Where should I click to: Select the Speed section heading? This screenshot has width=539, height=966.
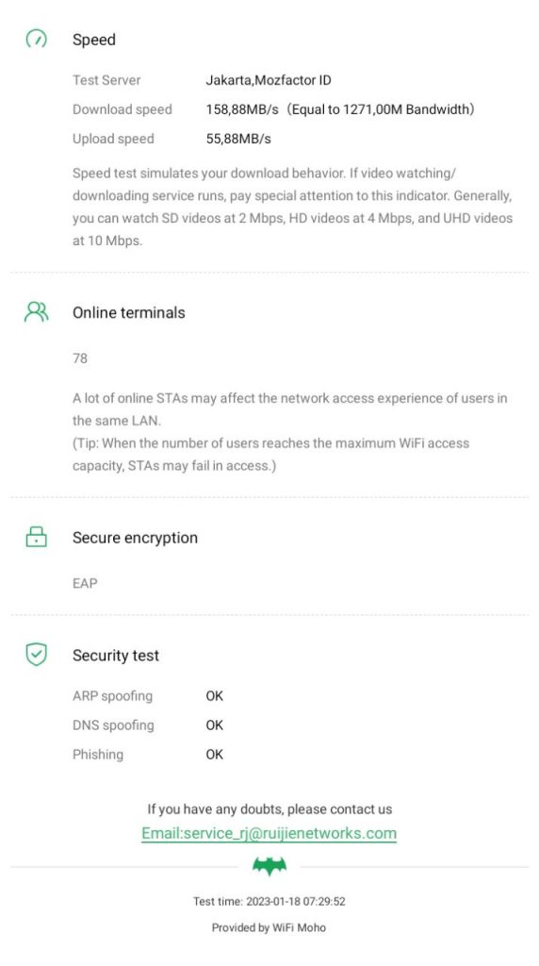click(x=94, y=40)
